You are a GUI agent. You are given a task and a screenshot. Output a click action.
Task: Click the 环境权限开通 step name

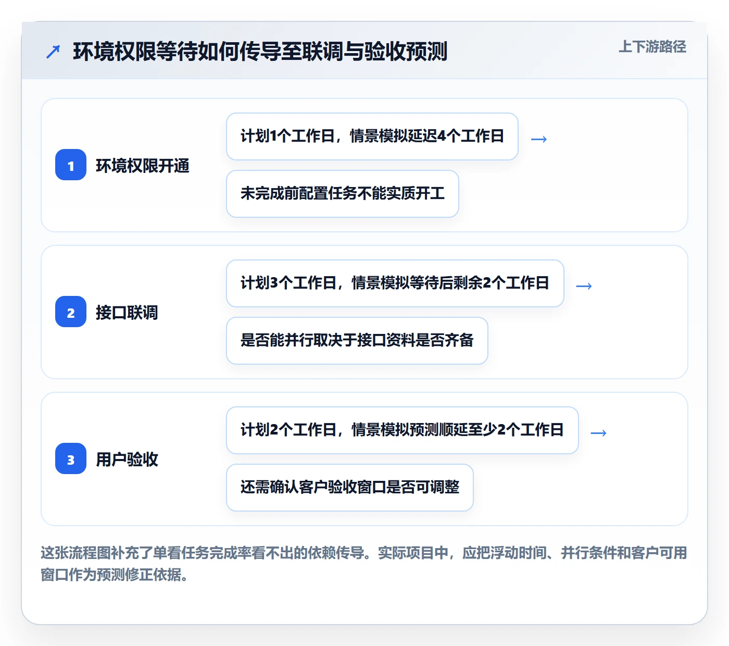tap(143, 166)
